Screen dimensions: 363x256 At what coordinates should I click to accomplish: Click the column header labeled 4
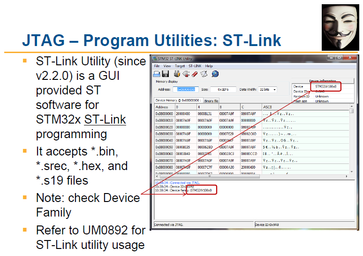pos(208,107)
